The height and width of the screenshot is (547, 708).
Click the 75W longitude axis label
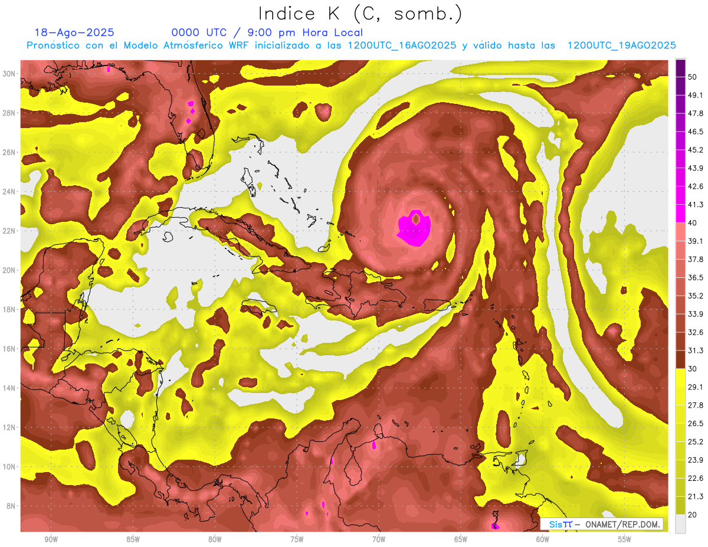click(297, 539)
